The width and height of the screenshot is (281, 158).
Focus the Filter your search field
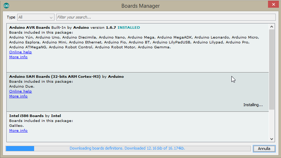(166, 17)
